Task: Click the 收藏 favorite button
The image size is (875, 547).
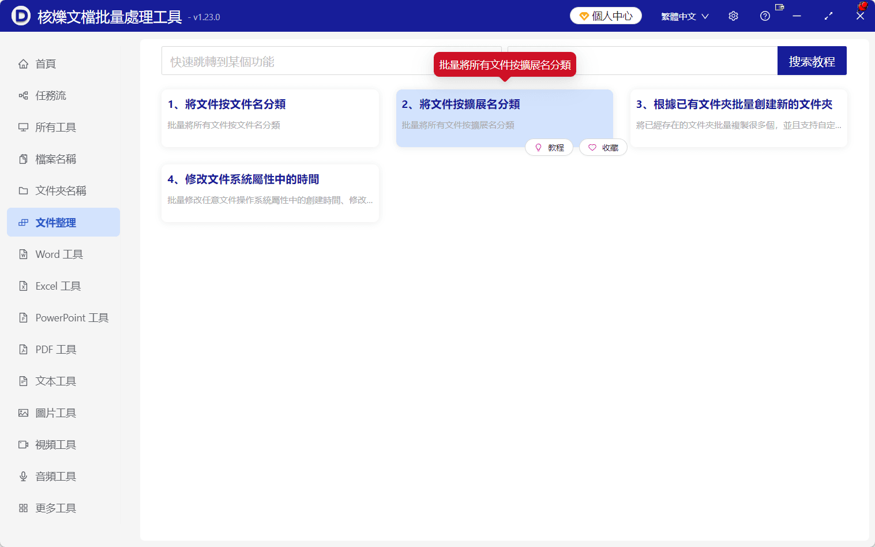Action: [603, 148]
